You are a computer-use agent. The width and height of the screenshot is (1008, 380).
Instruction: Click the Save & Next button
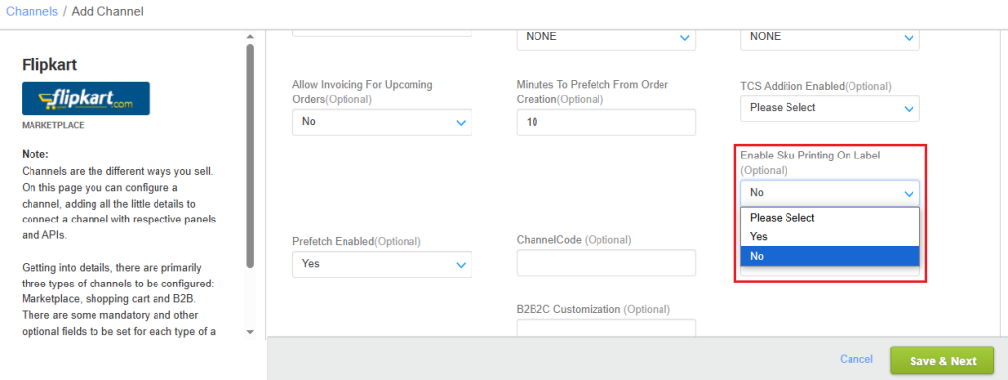(942, 360)
